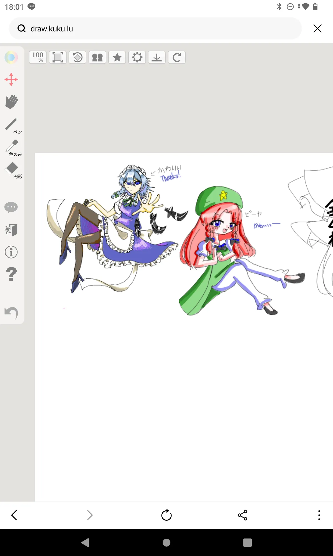Go forward in browser navigation
The width and height of the screenshot is (333, 556).
click(x=90, y=515)
